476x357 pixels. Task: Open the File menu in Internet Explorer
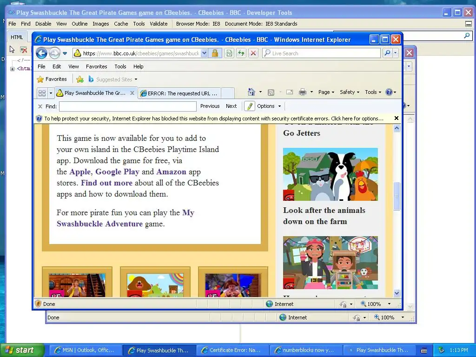[41, 66]
